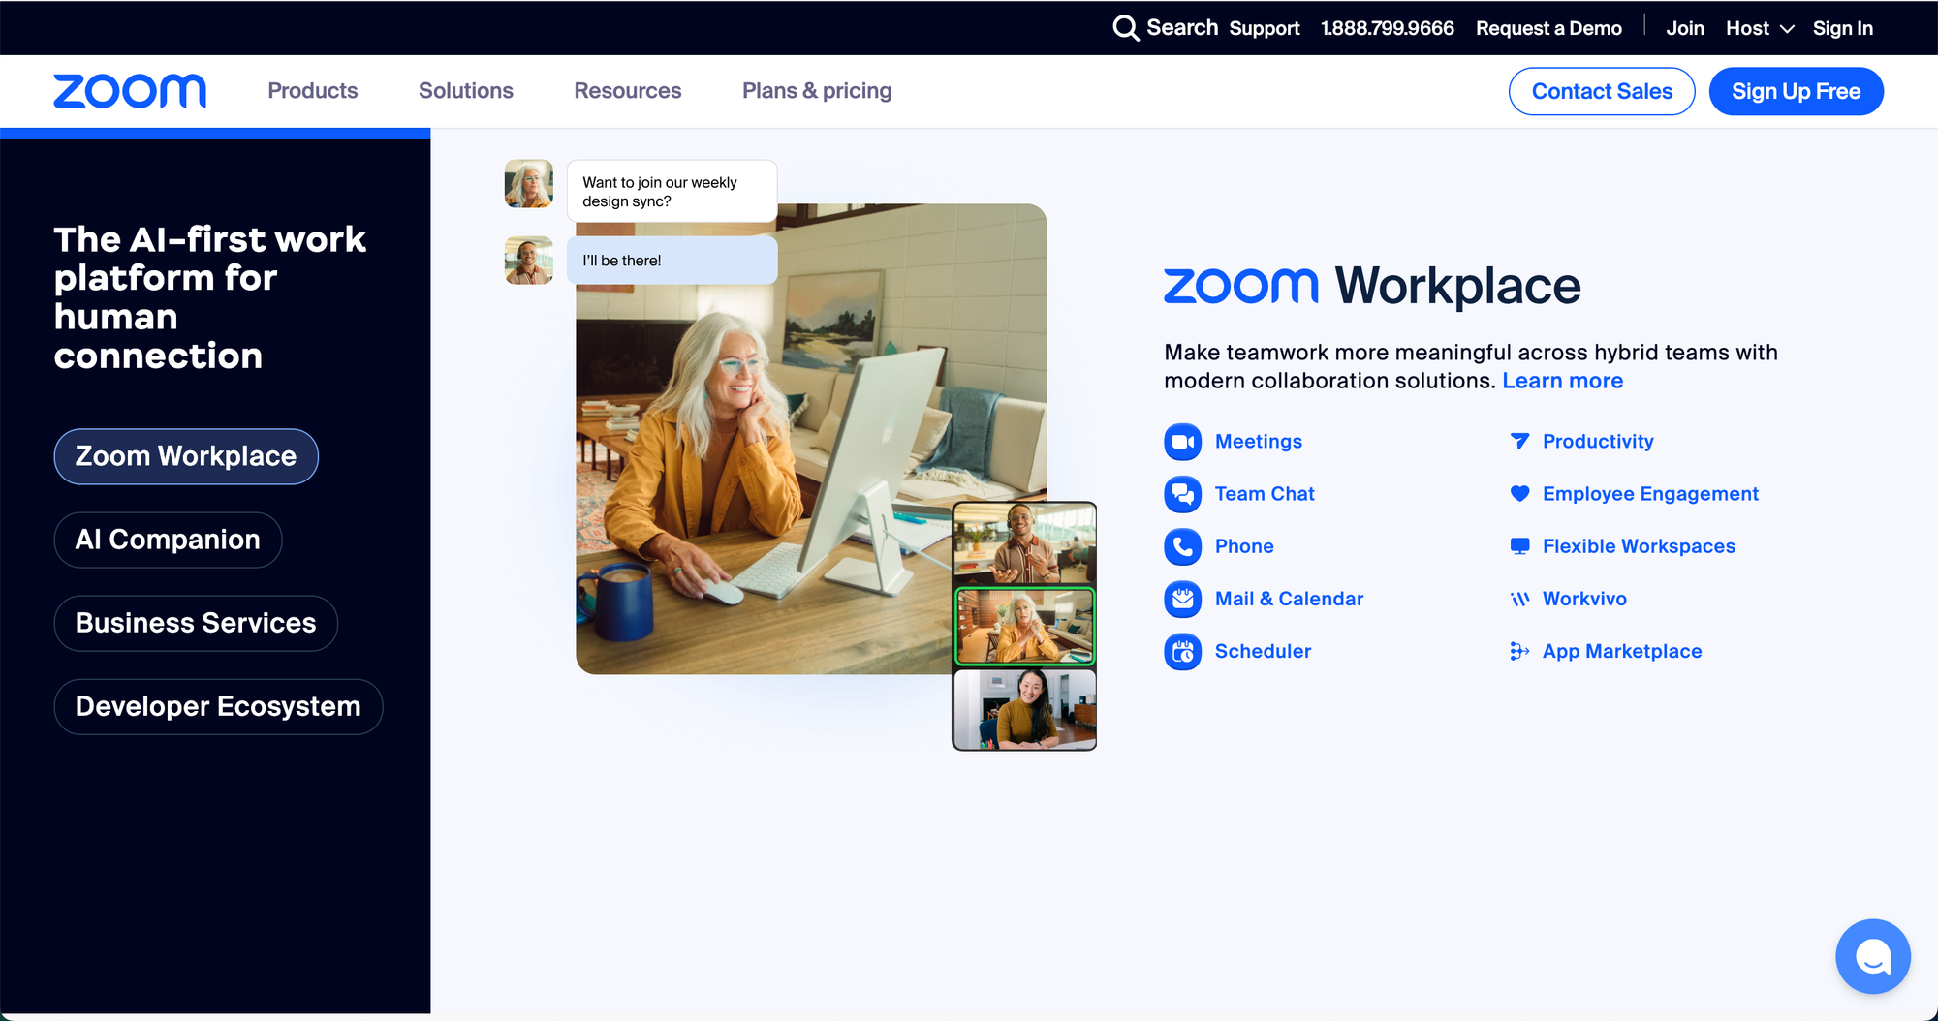1938x1021 pixels.
Task: Click the top video tile of man with headset
Action: (1024, 542)
